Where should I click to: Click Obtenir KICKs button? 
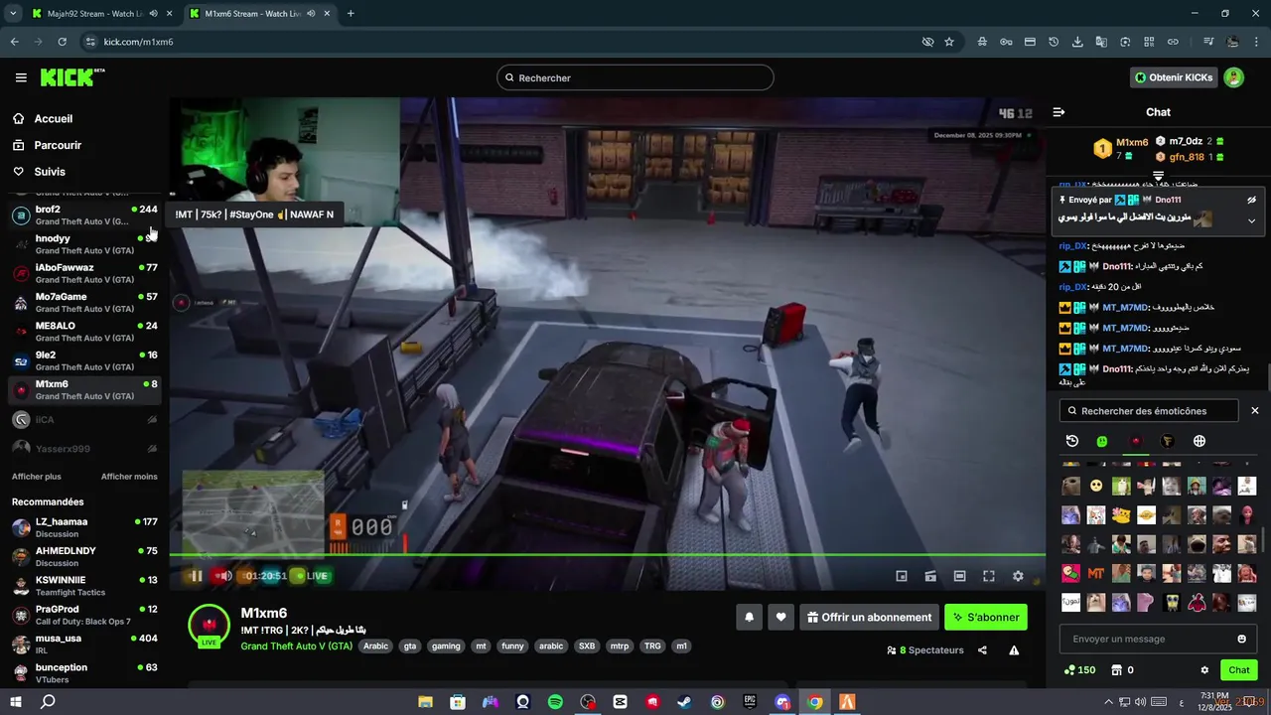[1174, 77]
